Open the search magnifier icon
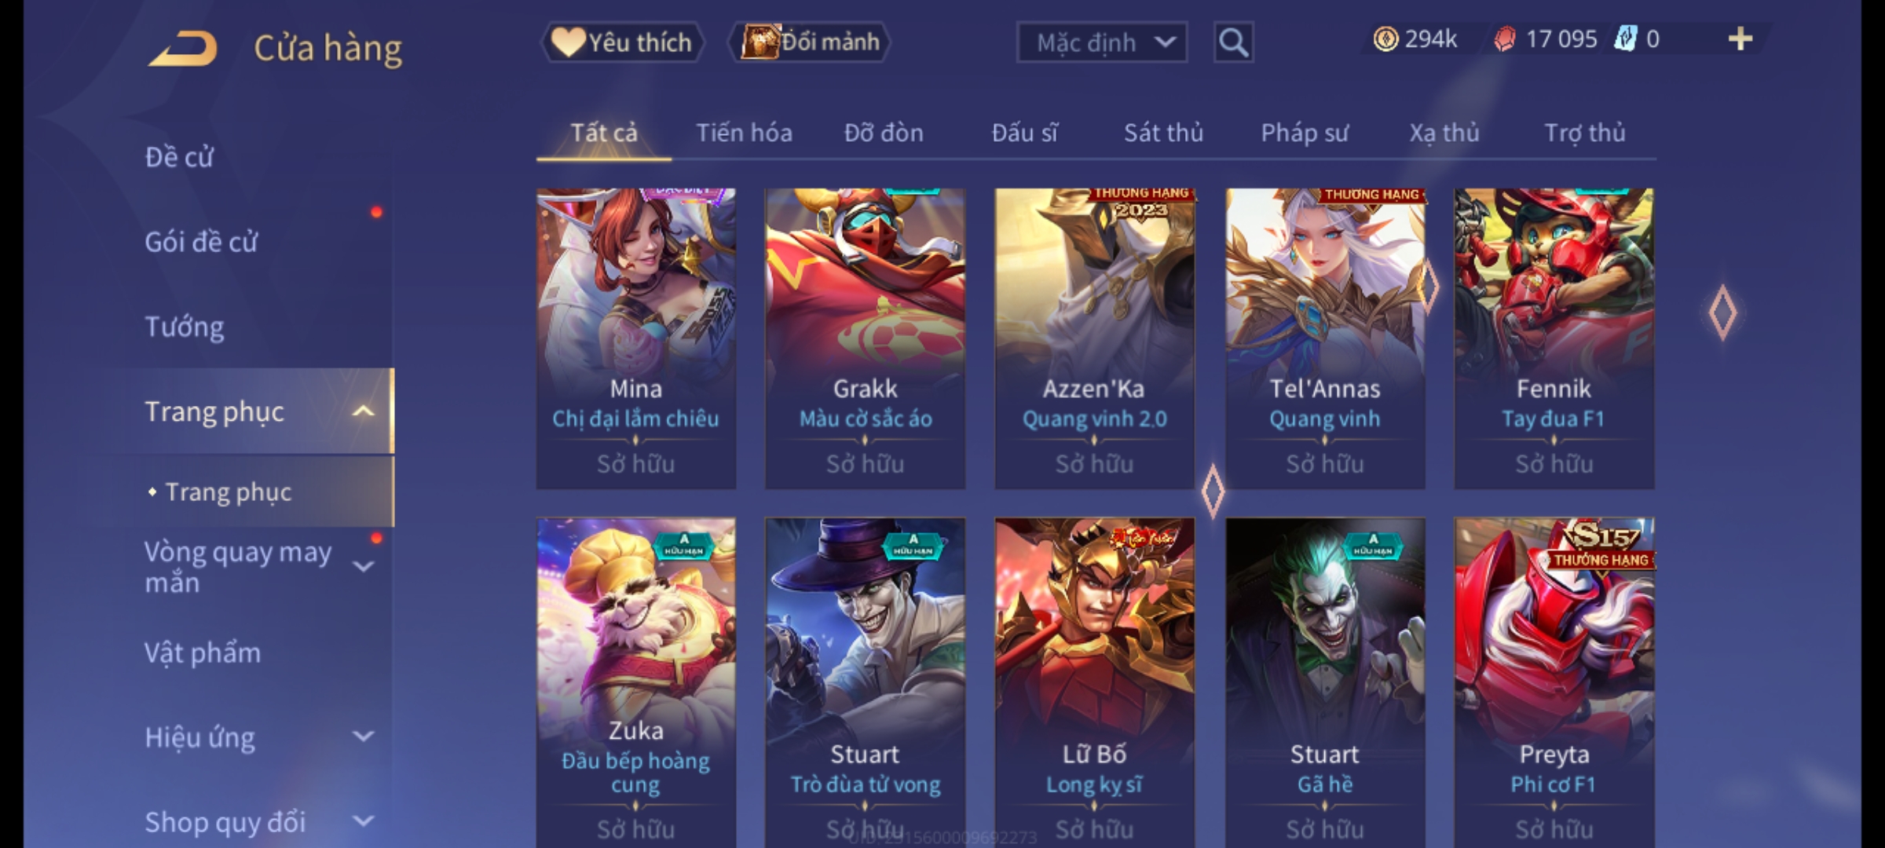Screen dimensions: 1885x848 click(1233, 42)
